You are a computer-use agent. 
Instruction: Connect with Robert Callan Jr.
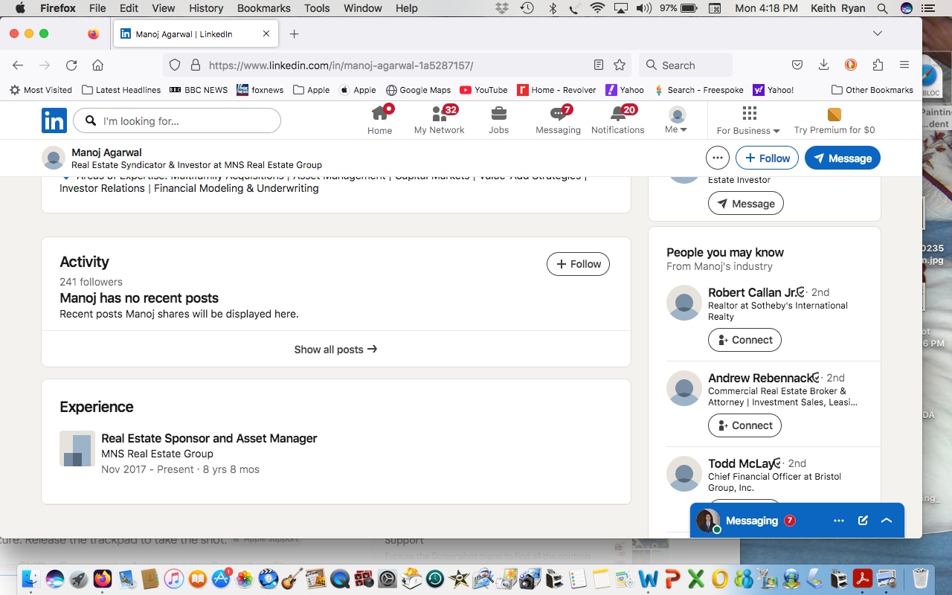pos(744,340)
